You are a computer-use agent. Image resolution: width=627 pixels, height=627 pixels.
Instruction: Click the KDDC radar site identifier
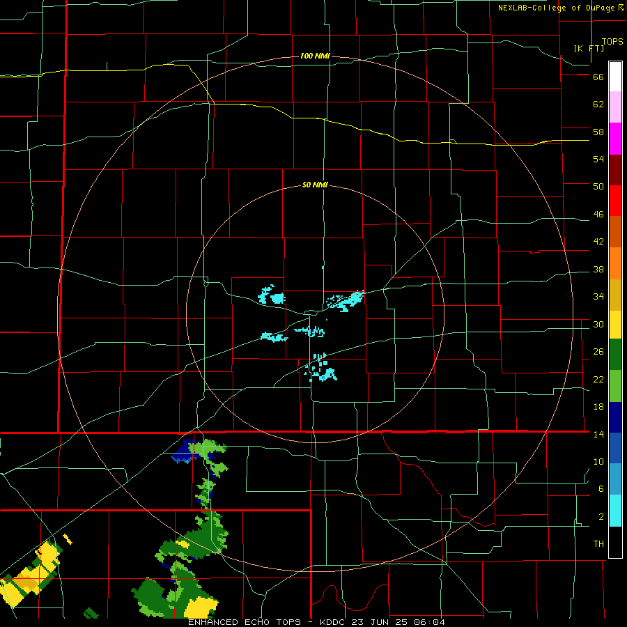pos(334,622)
